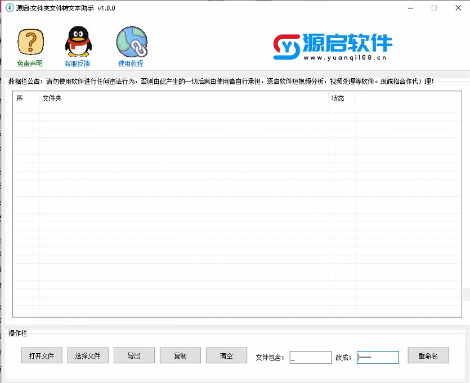Open the 免责声明 question mark icon
470x383 pixels.
(x=30, y=42)
